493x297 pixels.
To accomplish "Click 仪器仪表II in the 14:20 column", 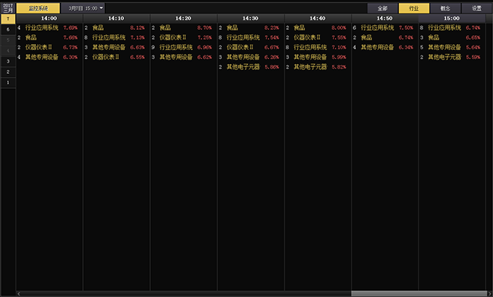I will coord(173,37).
